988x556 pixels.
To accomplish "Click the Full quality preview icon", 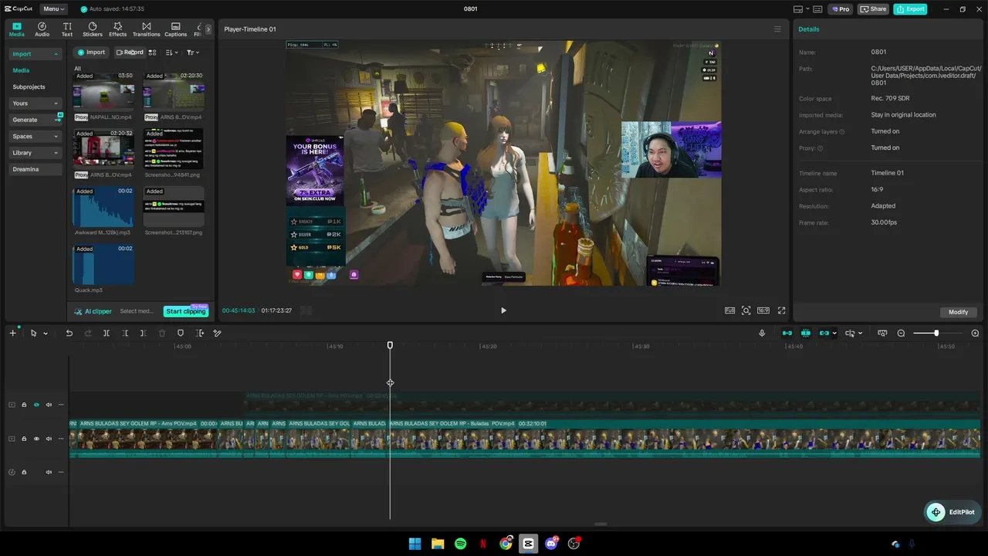I will pos(729,310).
